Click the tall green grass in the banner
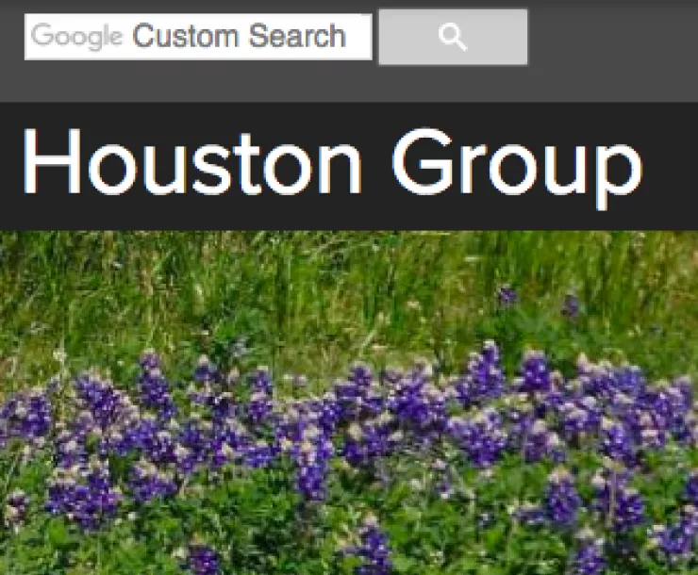The height and width of the screenshot is (575, 698). click(283, 283)
